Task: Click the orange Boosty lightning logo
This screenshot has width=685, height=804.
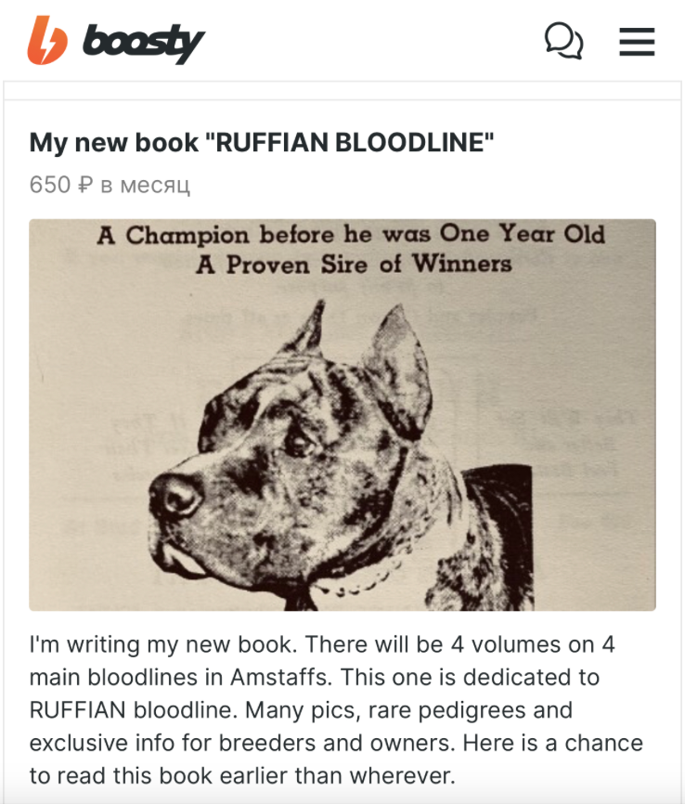Action: click(47, 40)
